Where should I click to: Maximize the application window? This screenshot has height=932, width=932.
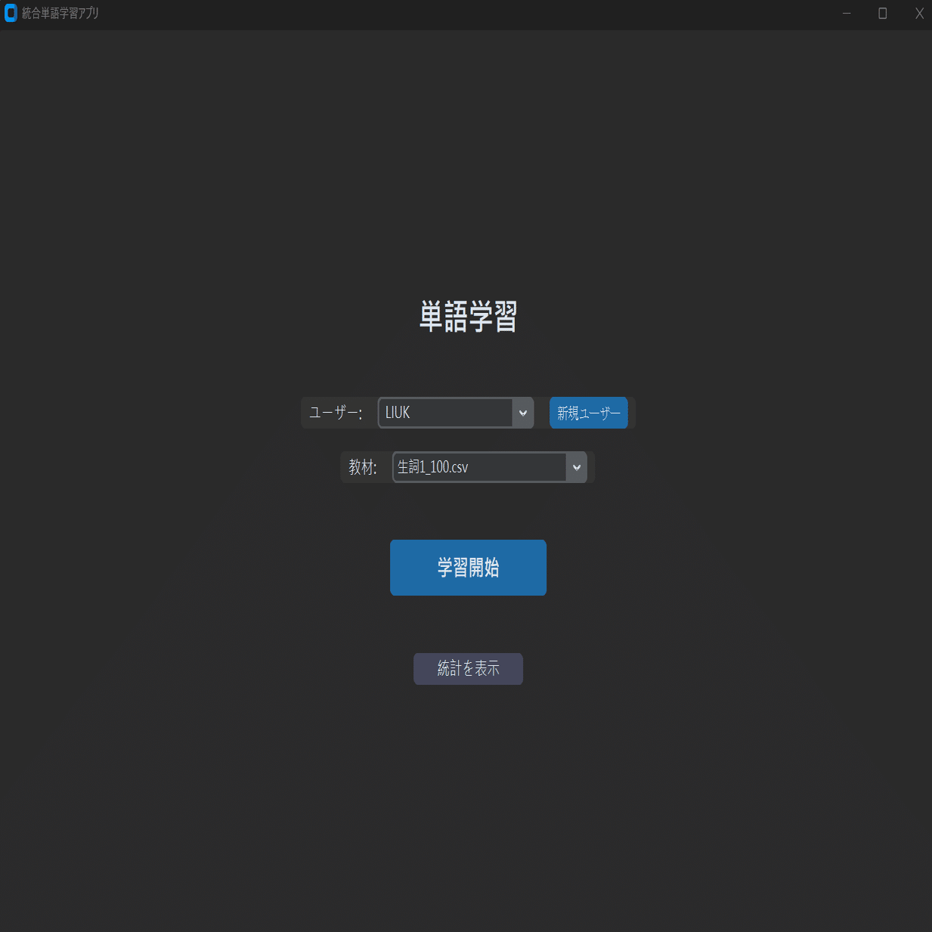pyautogui.click(x=882, y=13)
